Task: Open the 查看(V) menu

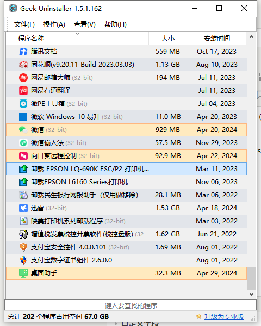Action: coord(84,24)
